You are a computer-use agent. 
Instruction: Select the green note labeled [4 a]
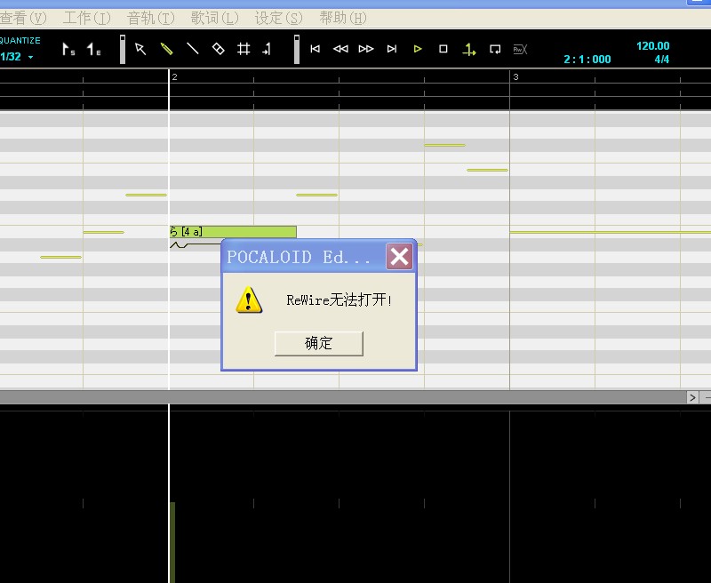(x=233, y=232)
